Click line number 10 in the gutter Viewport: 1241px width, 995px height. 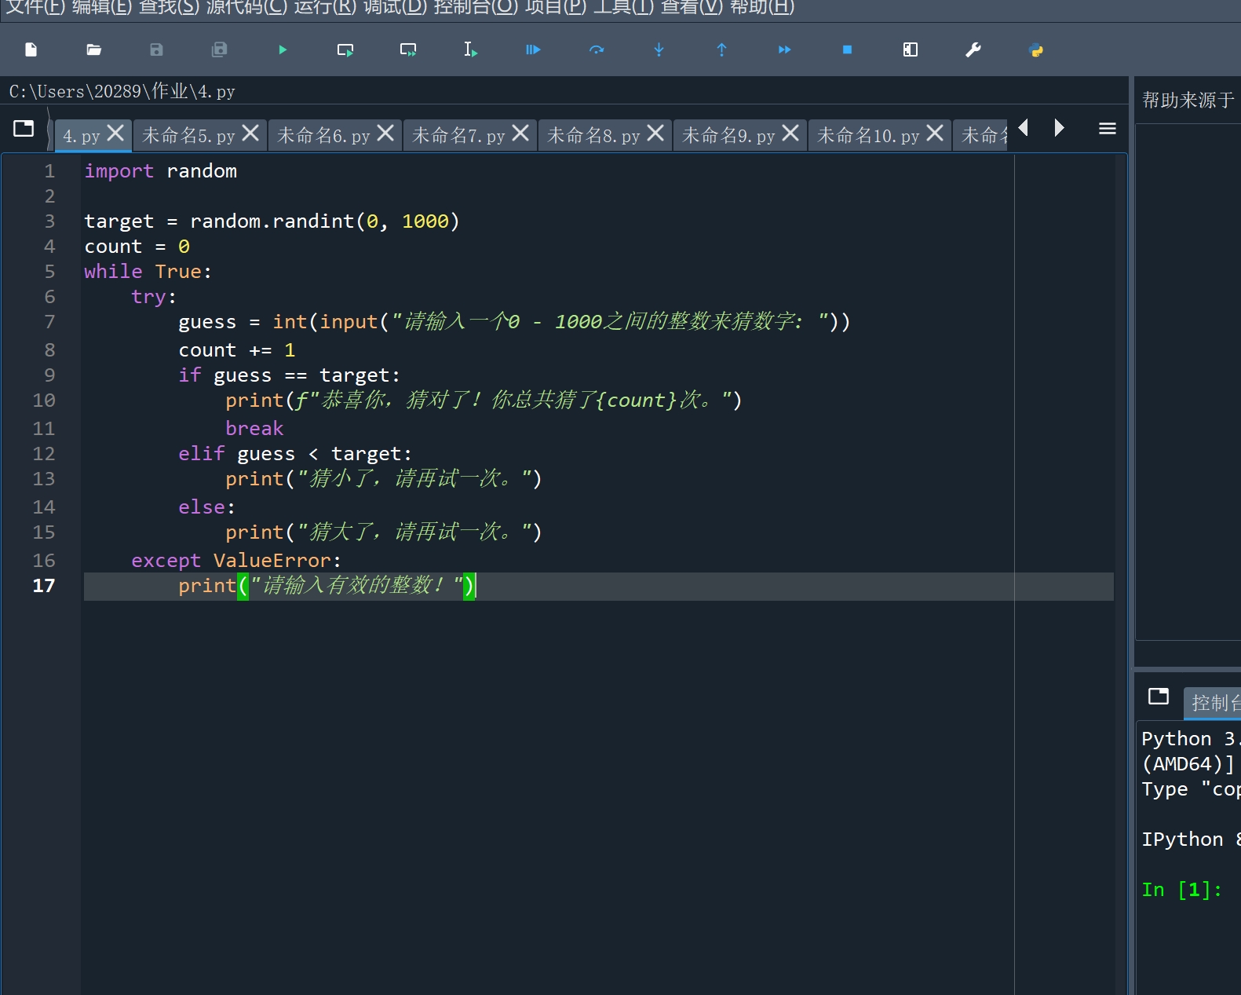[44, 401]
